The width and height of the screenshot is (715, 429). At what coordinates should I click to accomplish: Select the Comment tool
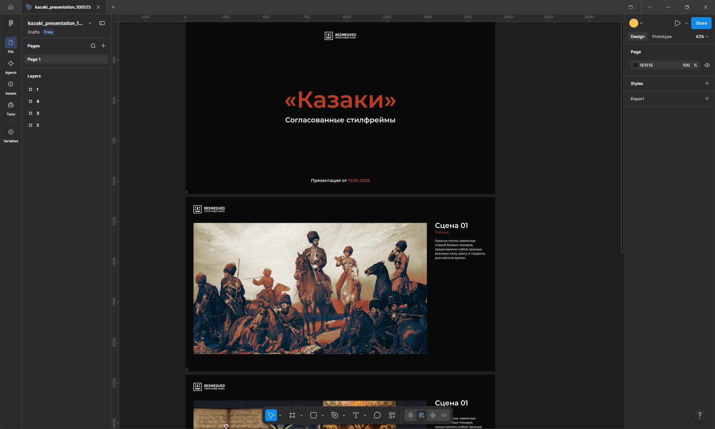[x=377, y=415]
